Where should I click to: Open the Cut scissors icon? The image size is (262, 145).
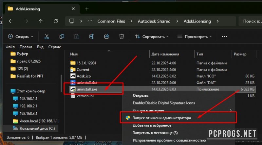click(47, 37)
